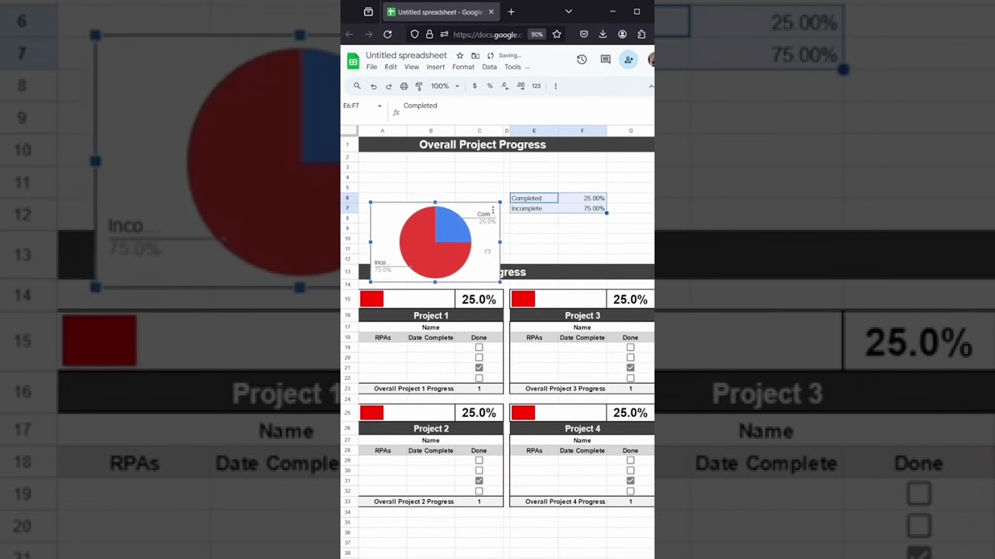Viewport: 995px width, 559px height.
Task: Select the Paint format roller tool
Action: coord(419,86)
